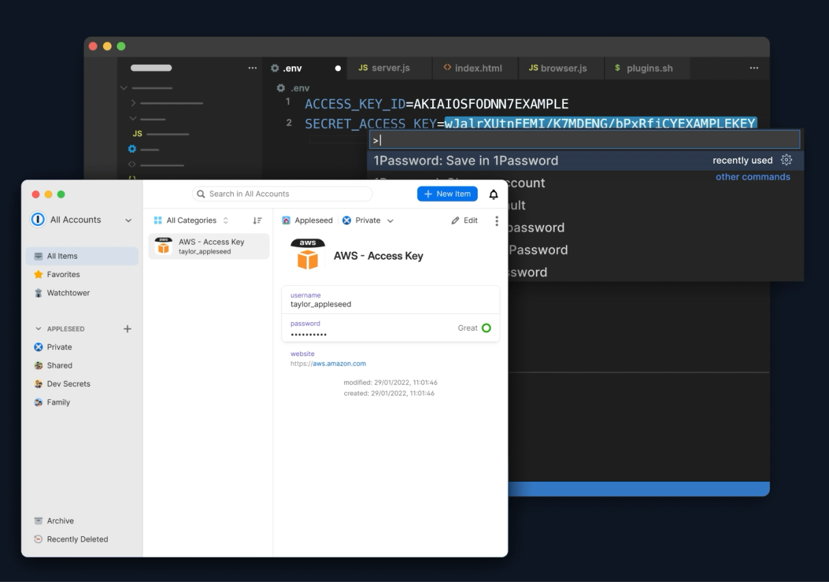
Task: Click the JS file icon in explorer tree
Action: (x=137, y=134)
